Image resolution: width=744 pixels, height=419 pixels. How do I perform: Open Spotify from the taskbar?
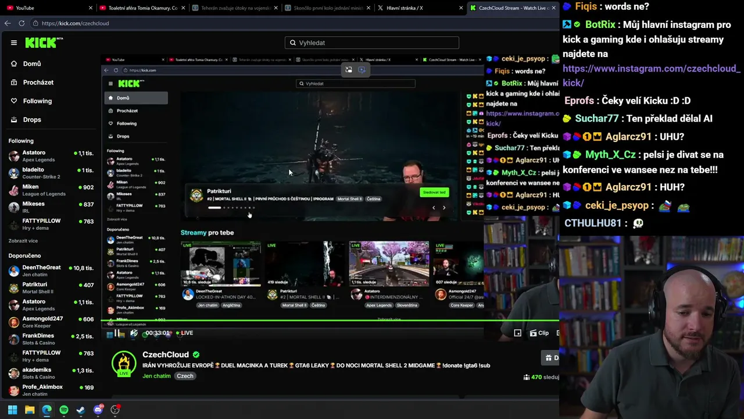pos(64,410)
